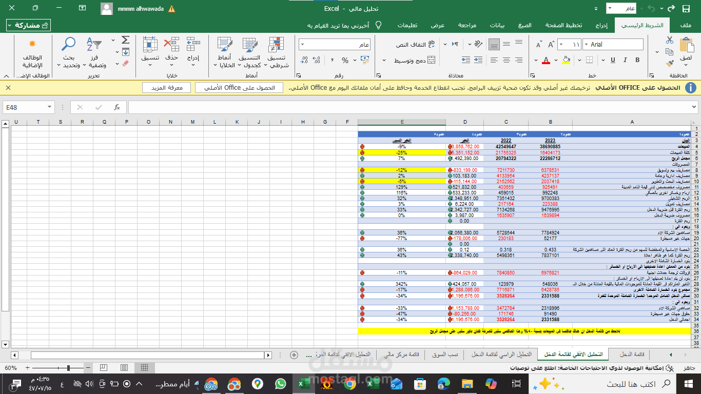Increase font size with the large A
Screen dimensions: 701x394
pos(551,44)
